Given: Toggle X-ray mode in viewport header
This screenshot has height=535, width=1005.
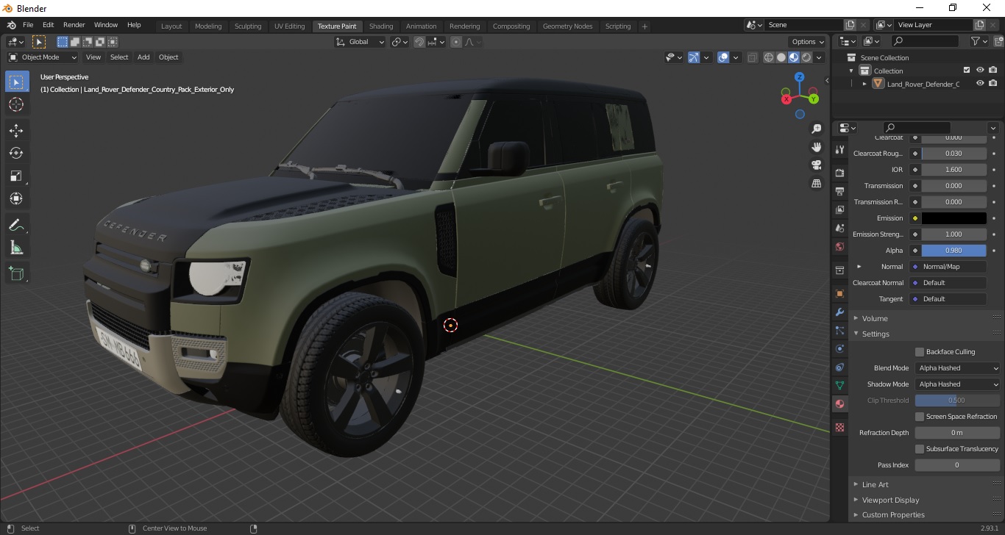Looking at the screenshot, I should (x=752, y=57).
